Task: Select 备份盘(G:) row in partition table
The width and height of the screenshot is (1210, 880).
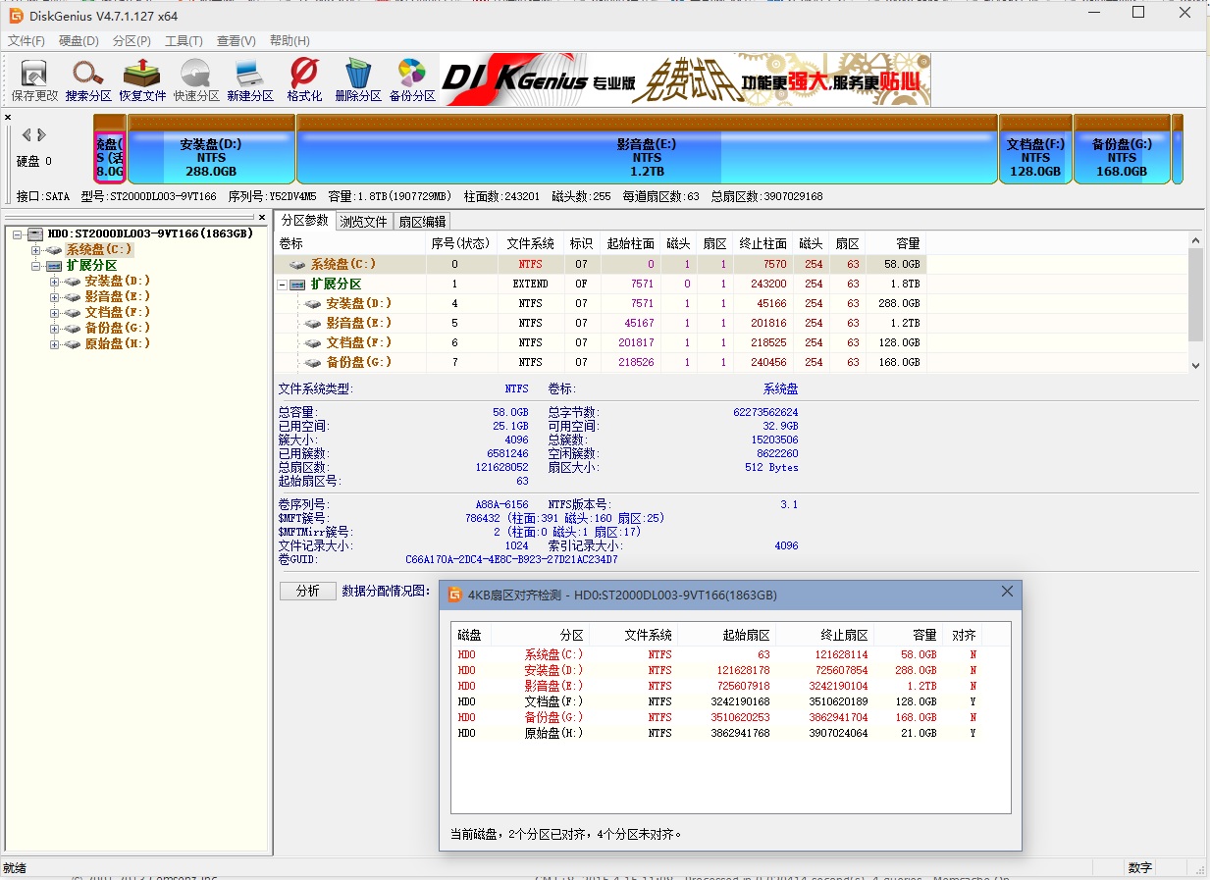Action: tap(602, 362)
